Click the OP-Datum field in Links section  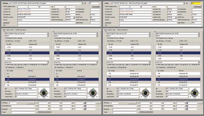pyautogui.click(x=115, y=103)
